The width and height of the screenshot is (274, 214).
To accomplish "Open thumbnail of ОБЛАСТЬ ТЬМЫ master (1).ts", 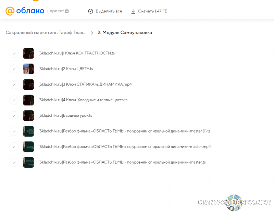I will pos(28,131).
